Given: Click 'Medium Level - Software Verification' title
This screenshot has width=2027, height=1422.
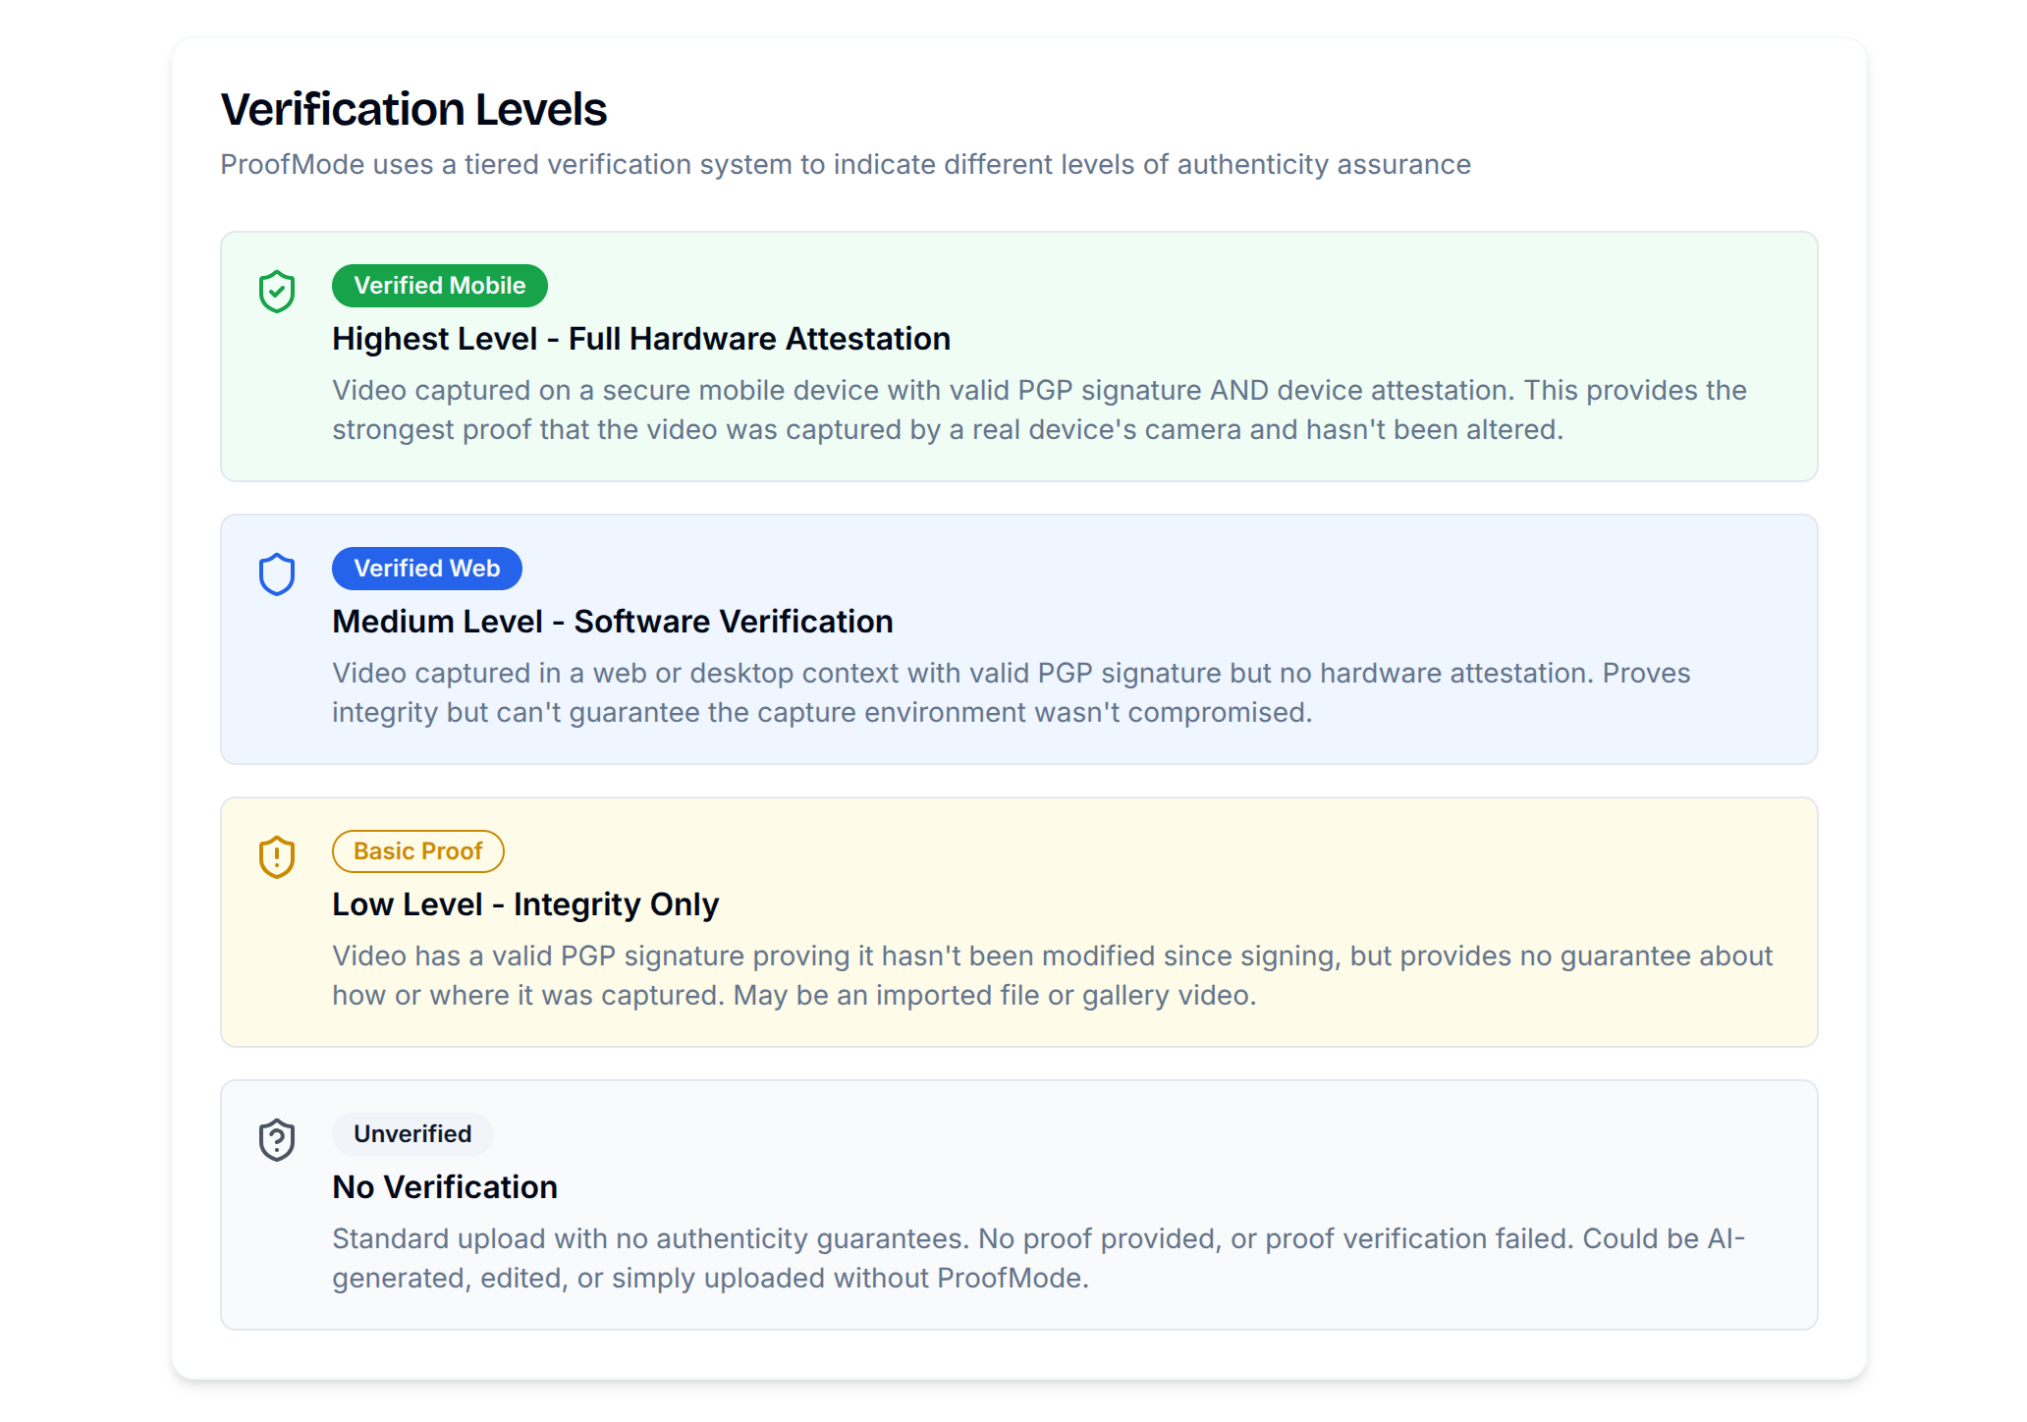Looking at the screenshot, I should pos(612,622).
